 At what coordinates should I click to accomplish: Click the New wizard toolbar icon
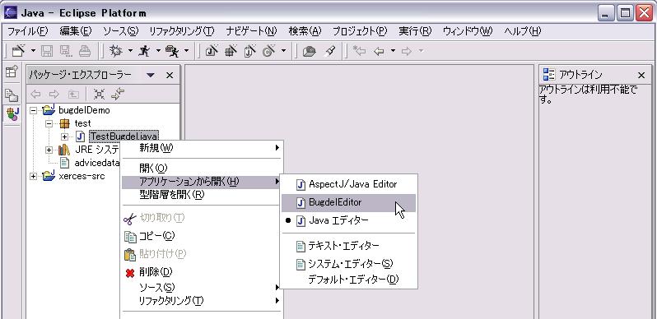pyautogui.click(x=18, y=51)
